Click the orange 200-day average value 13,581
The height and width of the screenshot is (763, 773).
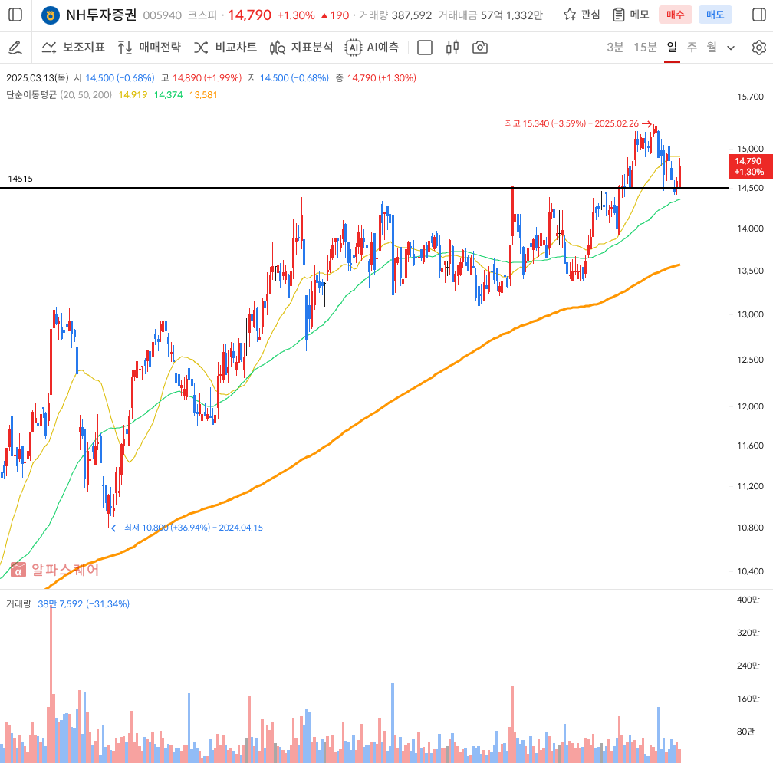[204, 94]
